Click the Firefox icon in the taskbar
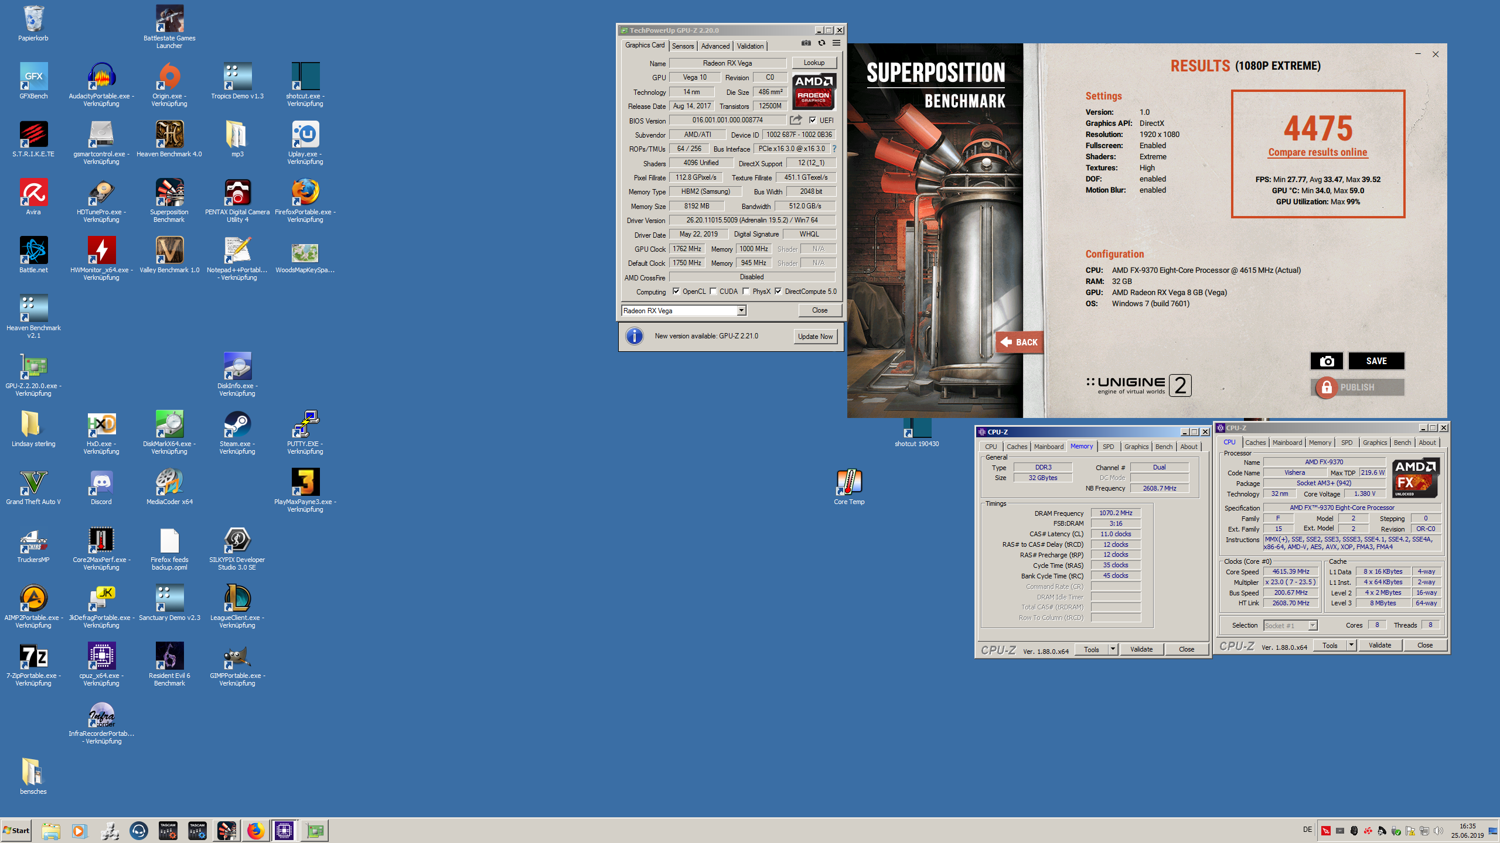 255,831
